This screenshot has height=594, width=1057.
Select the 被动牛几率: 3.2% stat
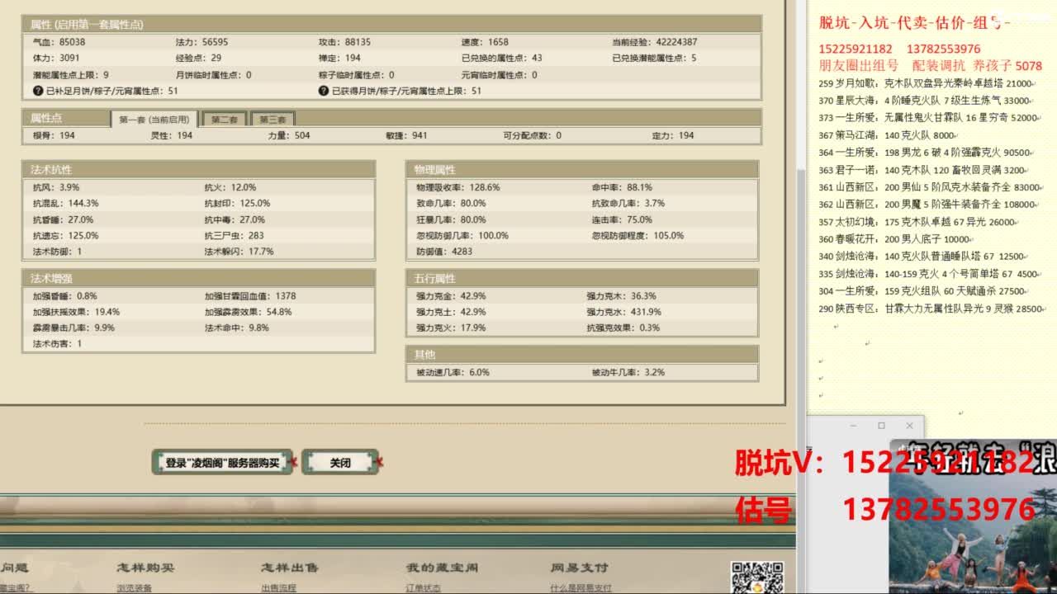coord(628,373)
